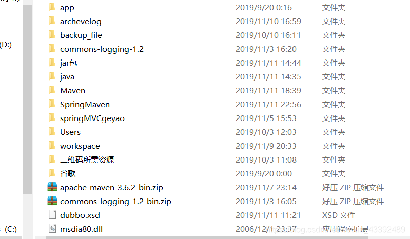The width and height of the screenshot is (410, 239).
Task: Click the commons-logging-1.2-bin.zip archive icon
Action: click(x=52, y=201)
